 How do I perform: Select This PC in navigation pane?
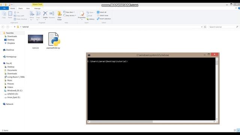tap(9, 63)
